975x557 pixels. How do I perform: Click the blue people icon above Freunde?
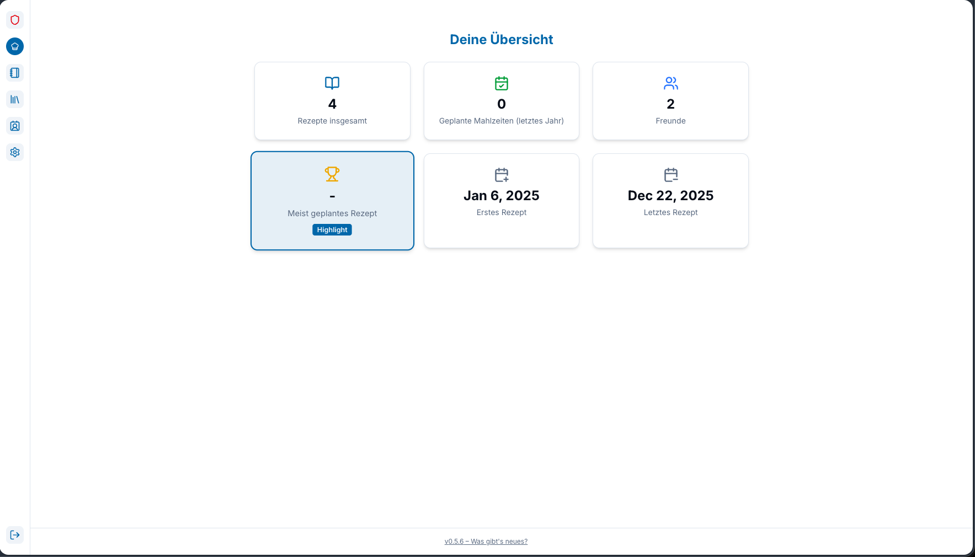(670, 83)
